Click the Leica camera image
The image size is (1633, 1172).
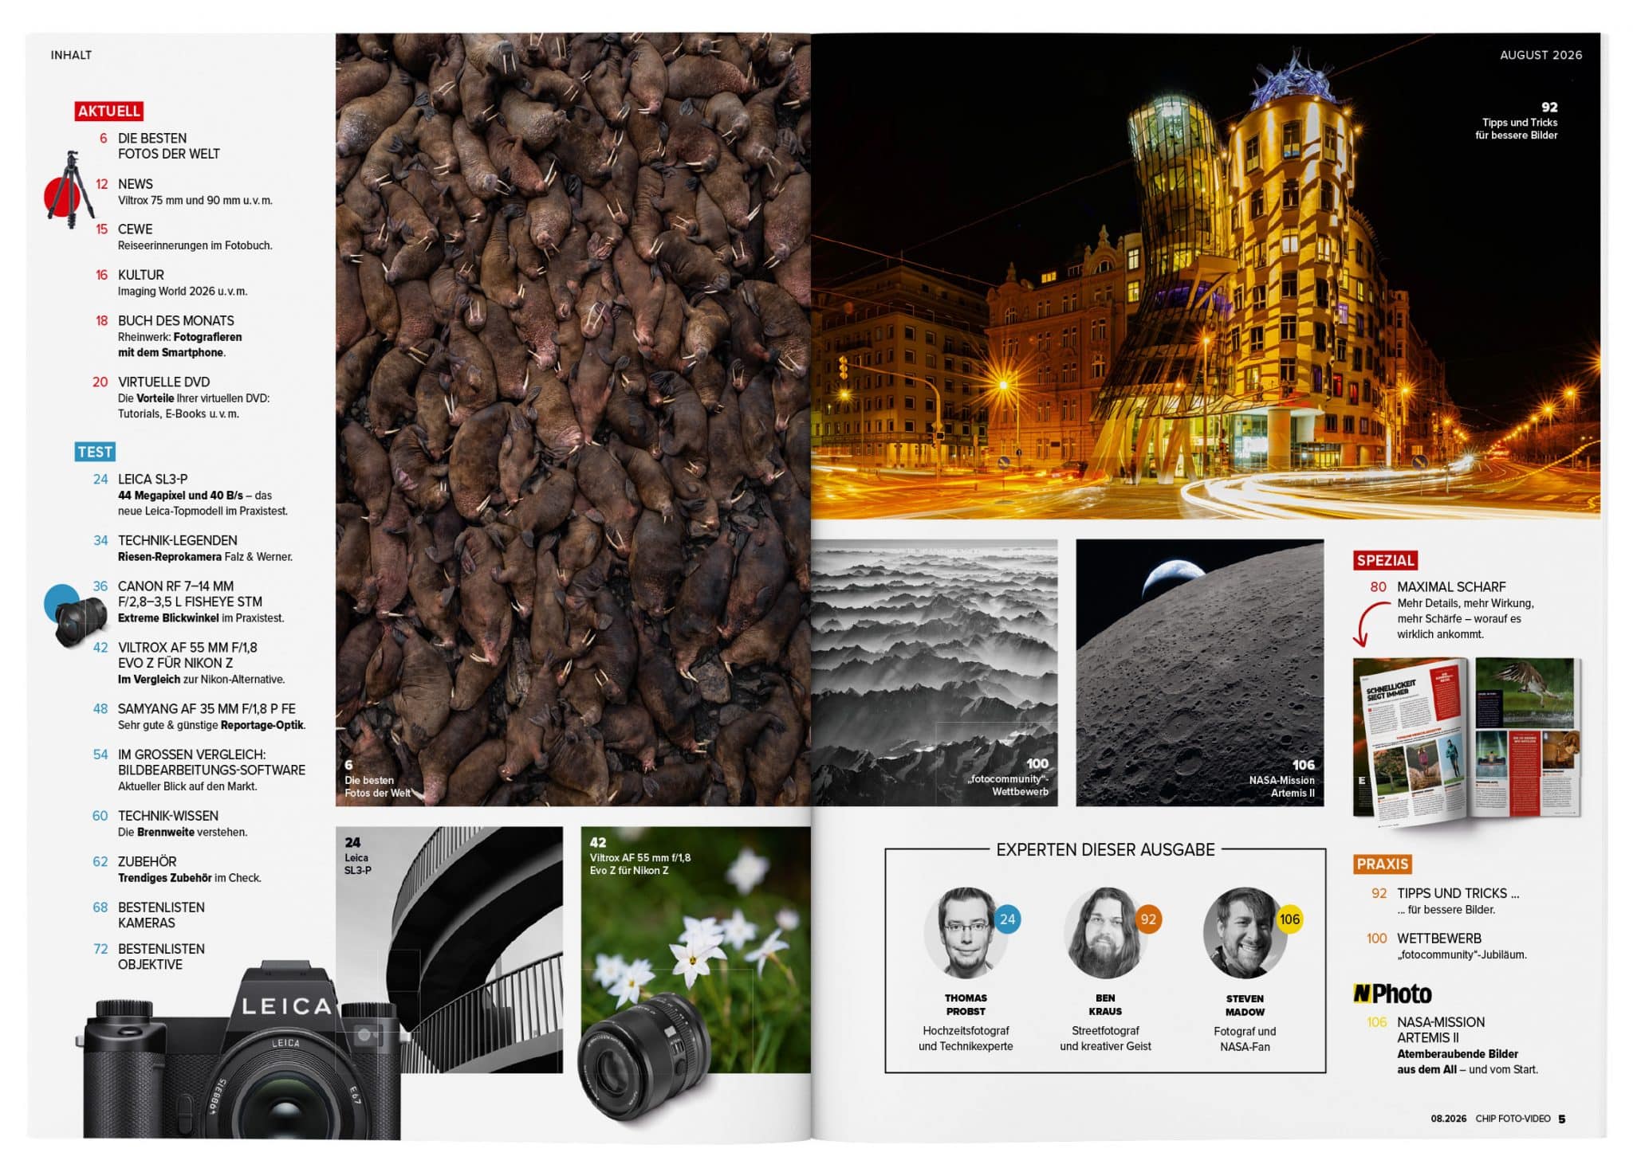[239, 1050]
